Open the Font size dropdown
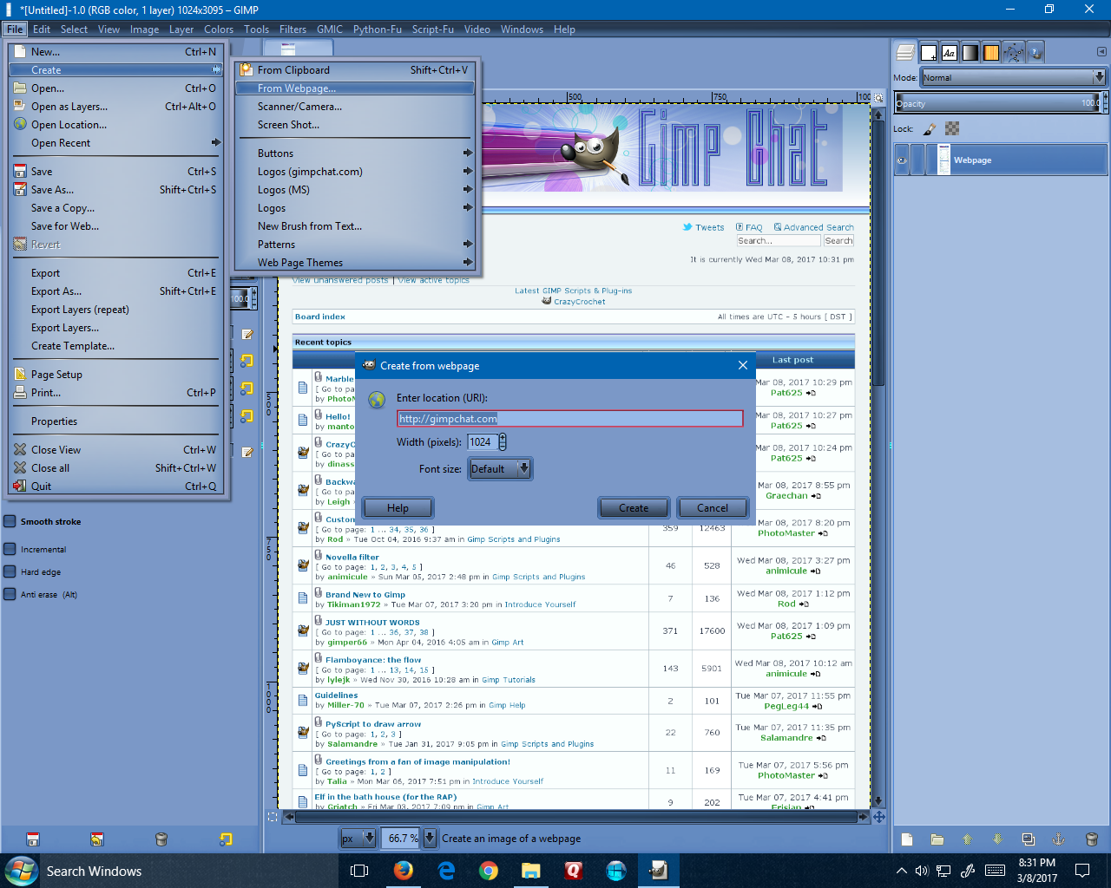 pyautogui.click(x=500, y=468)
